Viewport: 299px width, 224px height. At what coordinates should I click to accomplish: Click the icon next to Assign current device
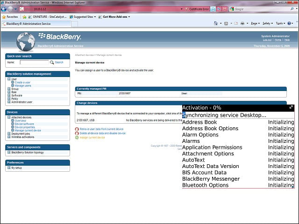(77, 138)
